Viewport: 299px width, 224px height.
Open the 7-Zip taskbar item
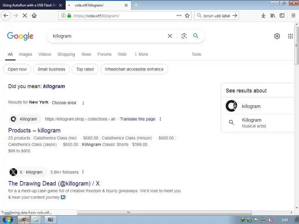51,220
